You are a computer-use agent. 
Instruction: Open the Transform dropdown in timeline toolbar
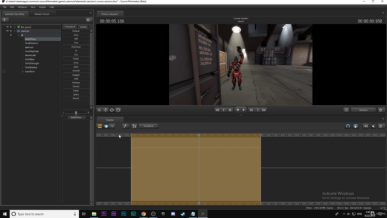coord(149,127)
